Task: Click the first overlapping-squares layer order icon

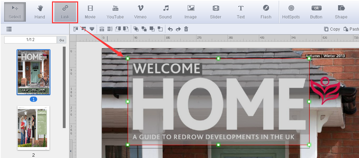Action: [x=136, y=29]
